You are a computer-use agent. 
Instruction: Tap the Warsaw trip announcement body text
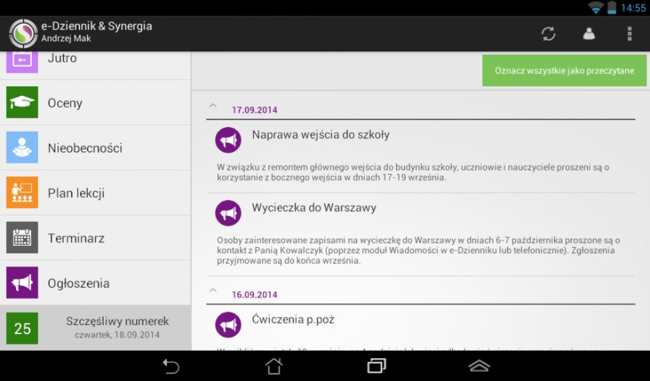pyautogui.click(x=418, y=250)
